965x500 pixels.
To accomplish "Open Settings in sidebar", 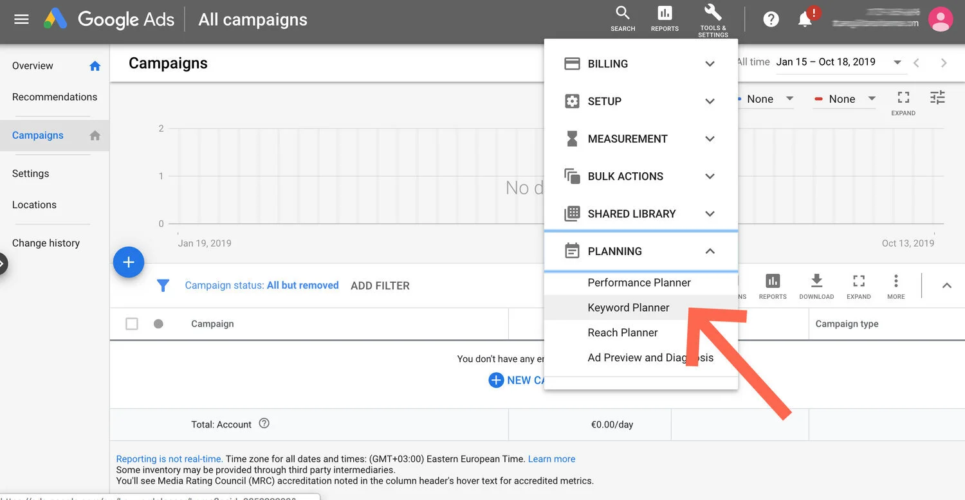I will point(30,174).
